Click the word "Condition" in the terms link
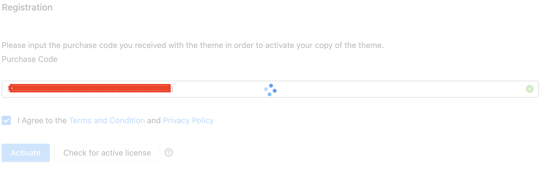Image resolution: width=544 pixels, height=180 pixels. (127, 120)
